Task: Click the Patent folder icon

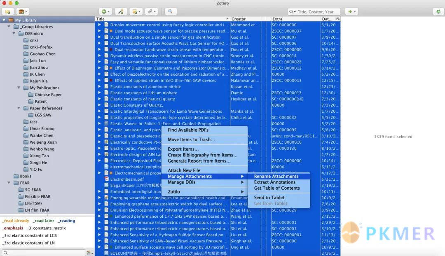Action: tap(31, 102)
